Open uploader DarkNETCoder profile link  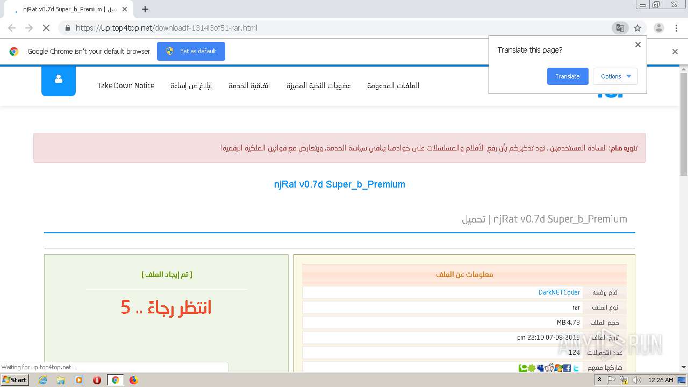click(x=559, y=292)
